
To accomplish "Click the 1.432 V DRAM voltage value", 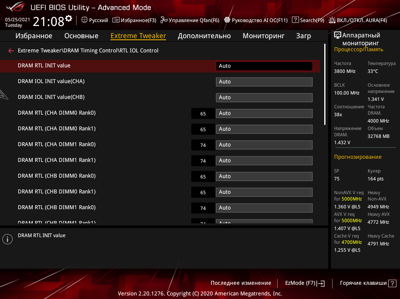I will [342, 143].
